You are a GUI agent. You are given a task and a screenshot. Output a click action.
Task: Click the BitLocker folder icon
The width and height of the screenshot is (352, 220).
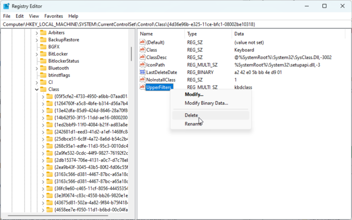(43, 54)
